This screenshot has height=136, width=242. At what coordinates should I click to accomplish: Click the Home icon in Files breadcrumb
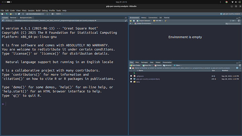[133, 68]
